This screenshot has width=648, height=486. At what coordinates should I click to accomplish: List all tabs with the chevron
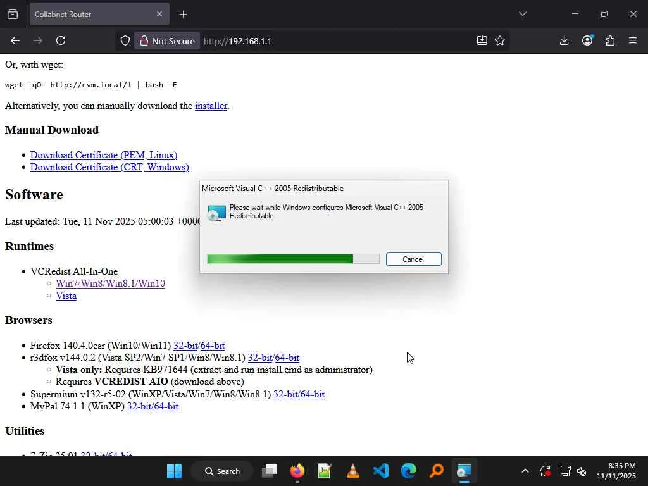[x=523, y=14]
